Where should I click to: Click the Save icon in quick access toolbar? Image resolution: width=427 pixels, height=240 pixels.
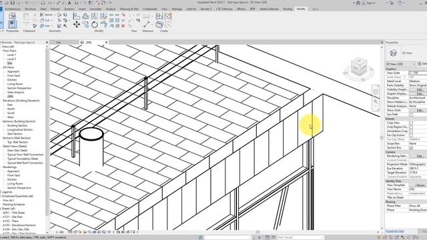pyautogui.click(x=12, y=3)
